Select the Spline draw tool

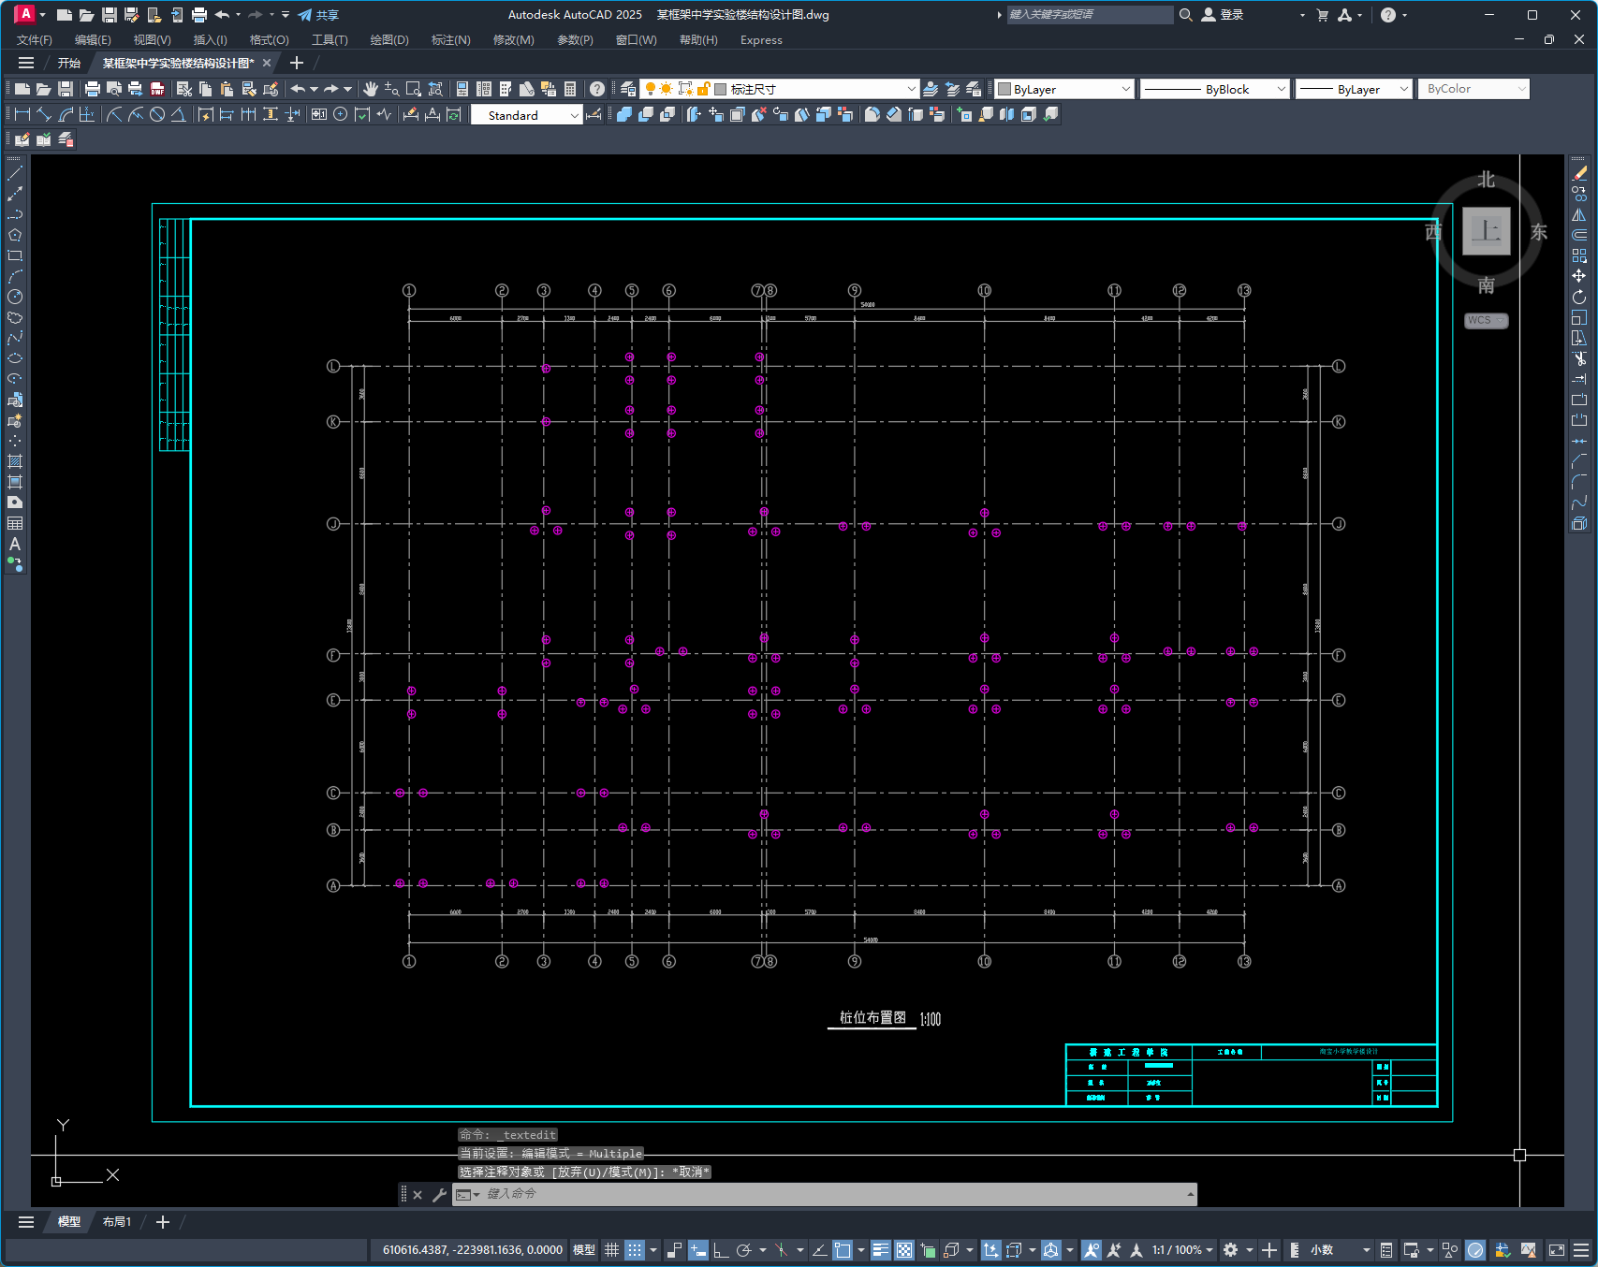pyautogui.click(x=15, y=338)
